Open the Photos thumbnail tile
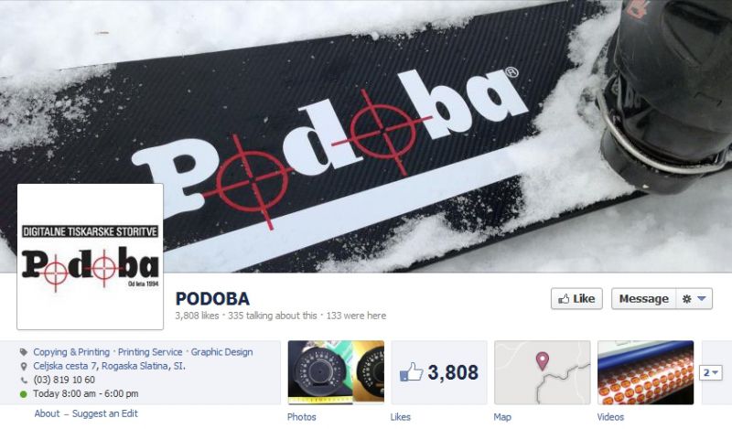This screenshot has width=732, height=429. pyautogui.click(x=336, y=372)
